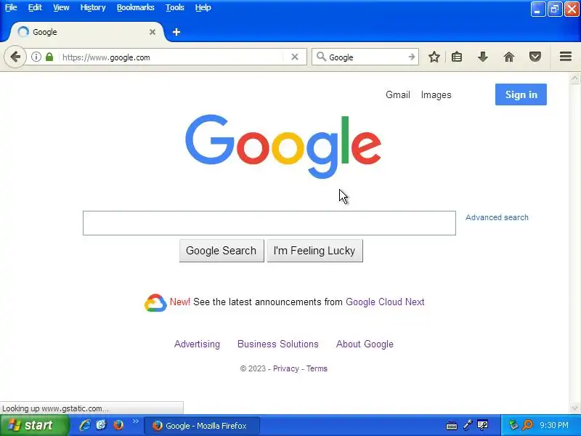The image size is (581, 436).
Task: Open the Tools menu
Action: point(175,7)
